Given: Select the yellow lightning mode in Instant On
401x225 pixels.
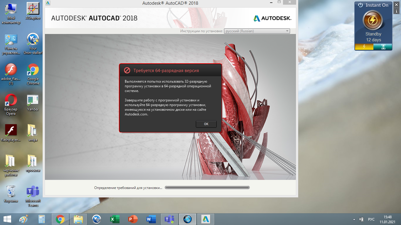Looking at the screenshot, I should (x=364, y=47).
